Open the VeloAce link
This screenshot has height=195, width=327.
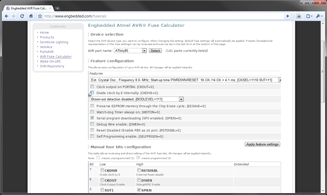(x=46, y=47)
